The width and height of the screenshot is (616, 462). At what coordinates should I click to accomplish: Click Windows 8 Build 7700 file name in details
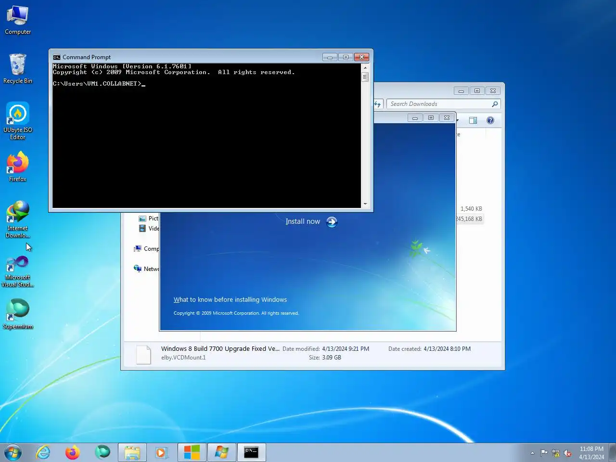click(x=220, y=349)
